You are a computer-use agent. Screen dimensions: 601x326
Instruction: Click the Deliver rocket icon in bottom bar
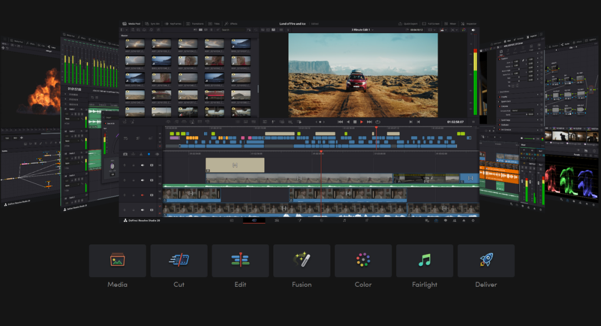pos(367,220)
